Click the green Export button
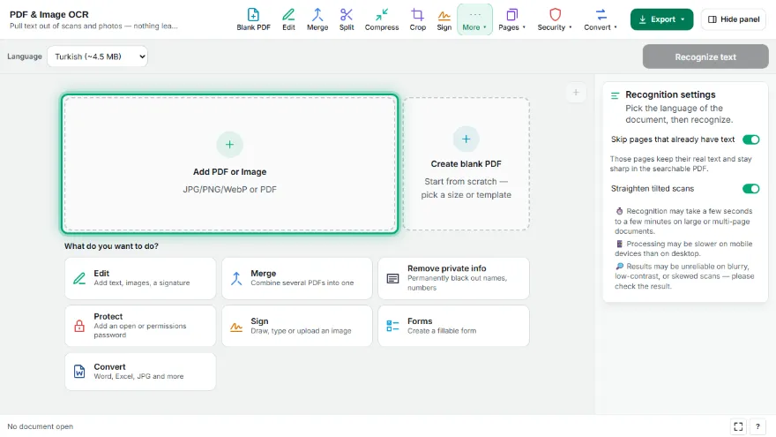Screen dimensions: 776x437 tap(661, 19)
